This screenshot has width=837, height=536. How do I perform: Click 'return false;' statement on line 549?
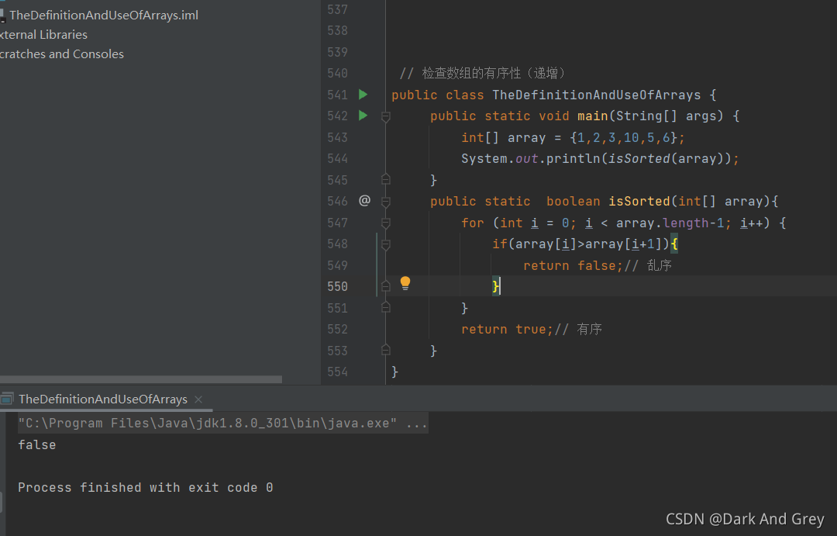tap(573, 265)
